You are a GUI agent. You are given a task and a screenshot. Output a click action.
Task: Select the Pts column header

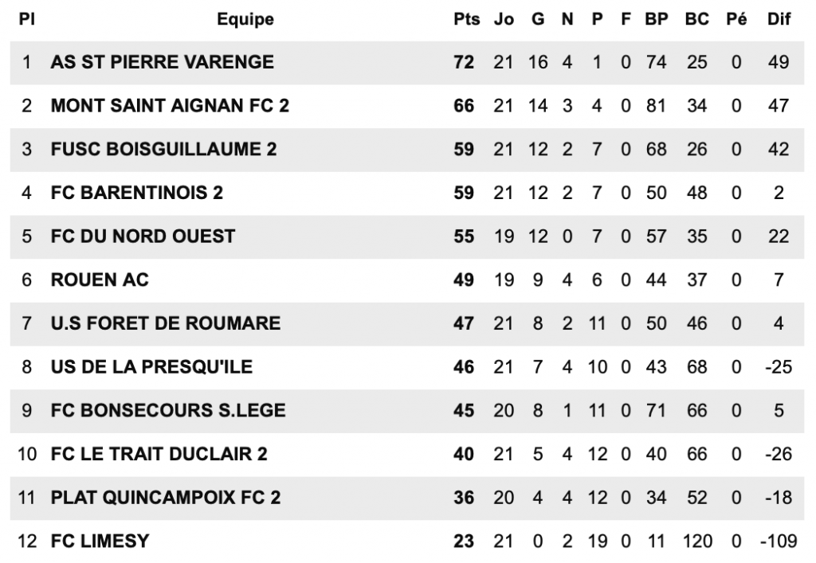466,19
